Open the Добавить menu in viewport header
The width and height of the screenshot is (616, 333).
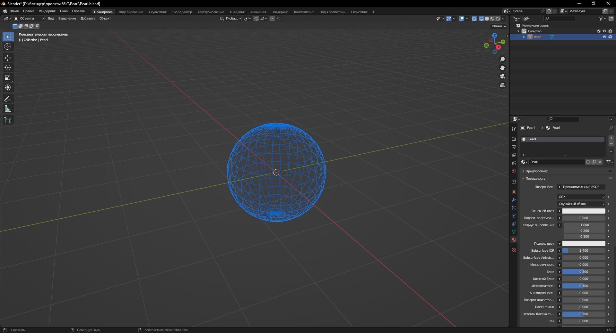[x=88, y=19]
